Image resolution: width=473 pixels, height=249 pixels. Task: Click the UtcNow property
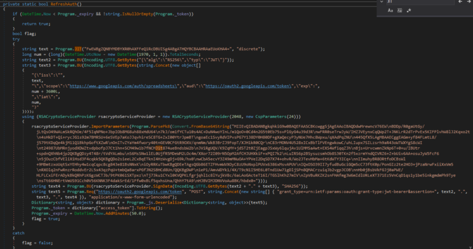93,54
